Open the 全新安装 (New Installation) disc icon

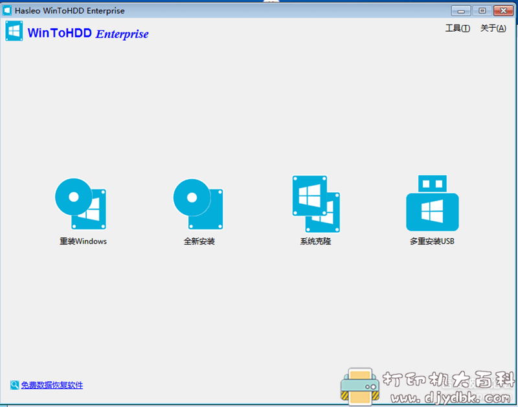(x=198, y=204)
